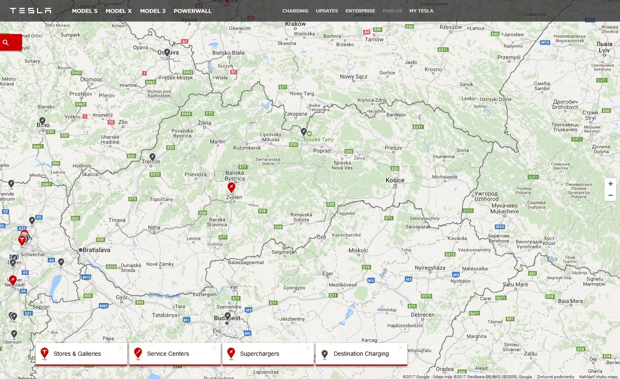Dismiss the Destination Charging filter with X
Image resolution: width=620 pixels, height=379 pixels.
(401, 348)
